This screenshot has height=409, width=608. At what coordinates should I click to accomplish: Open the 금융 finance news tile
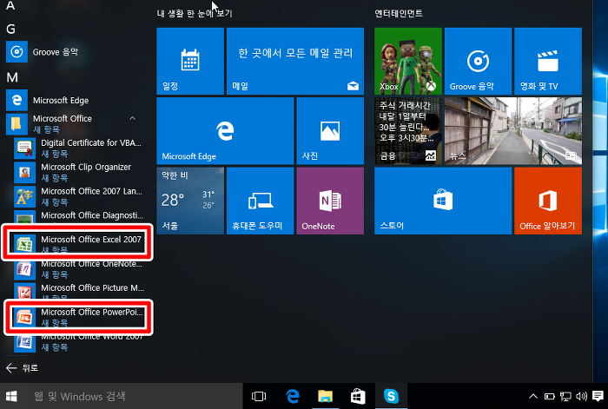pyautogui.click(x=408, y=130)
